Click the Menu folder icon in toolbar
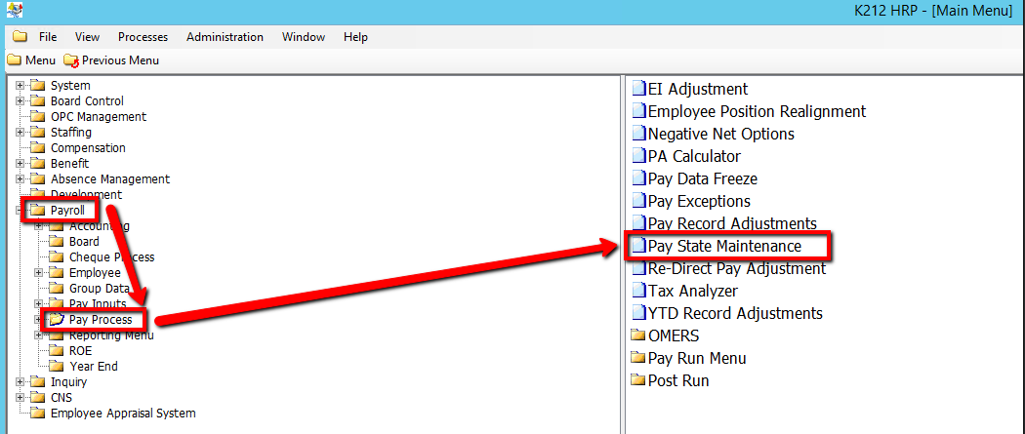This screenshot has height=434, width=1025. click(14, 60)
